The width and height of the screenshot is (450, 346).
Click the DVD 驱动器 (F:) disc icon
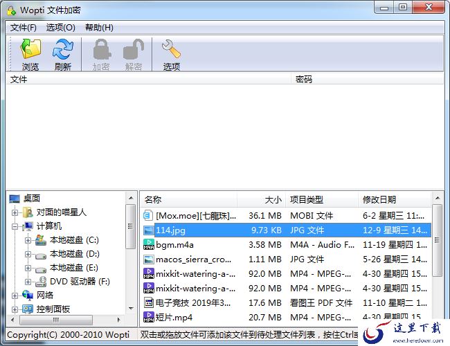coord(41,282)
